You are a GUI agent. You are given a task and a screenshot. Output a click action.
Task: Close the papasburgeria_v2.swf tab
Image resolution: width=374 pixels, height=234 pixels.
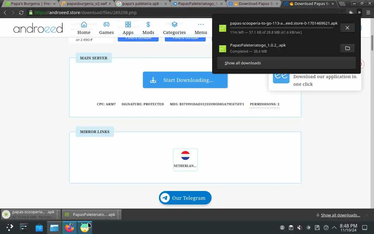pyautogui.click(x=110, y=4)
